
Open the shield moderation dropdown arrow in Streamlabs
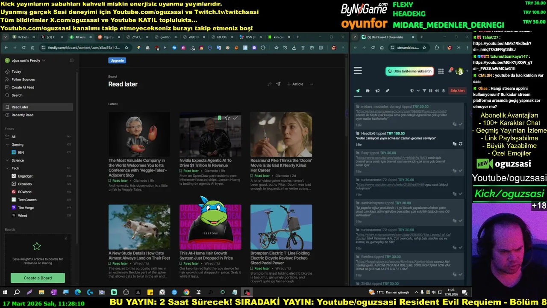[418, 91]
